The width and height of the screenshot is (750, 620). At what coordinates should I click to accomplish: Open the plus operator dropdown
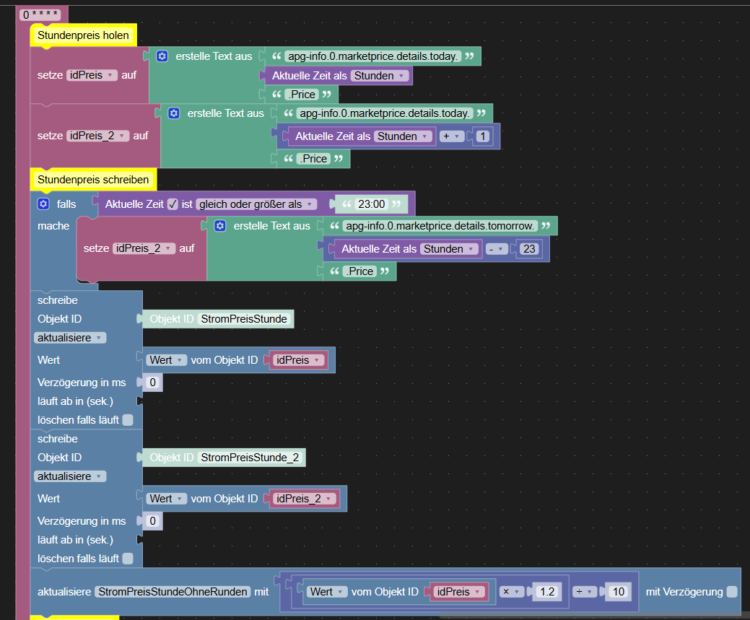pos(452,136)
